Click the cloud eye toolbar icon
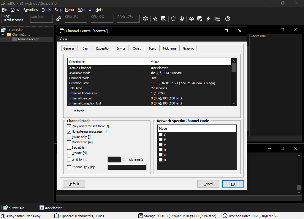This screenshot has height=219, width=304. 191,19
